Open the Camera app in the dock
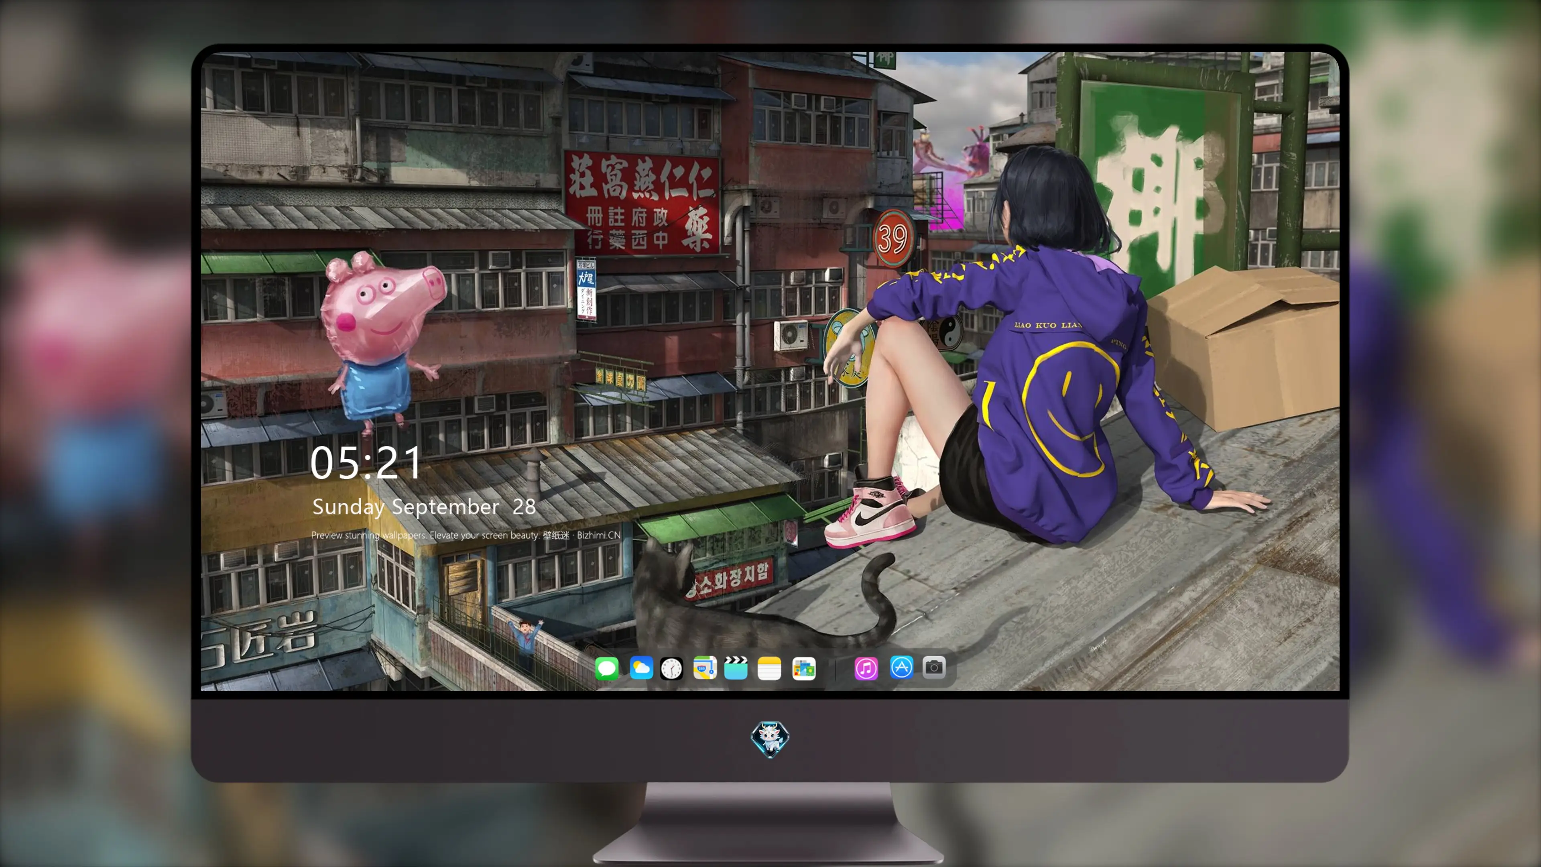The width and height of the screenshot is (1541, 867). 934,667
